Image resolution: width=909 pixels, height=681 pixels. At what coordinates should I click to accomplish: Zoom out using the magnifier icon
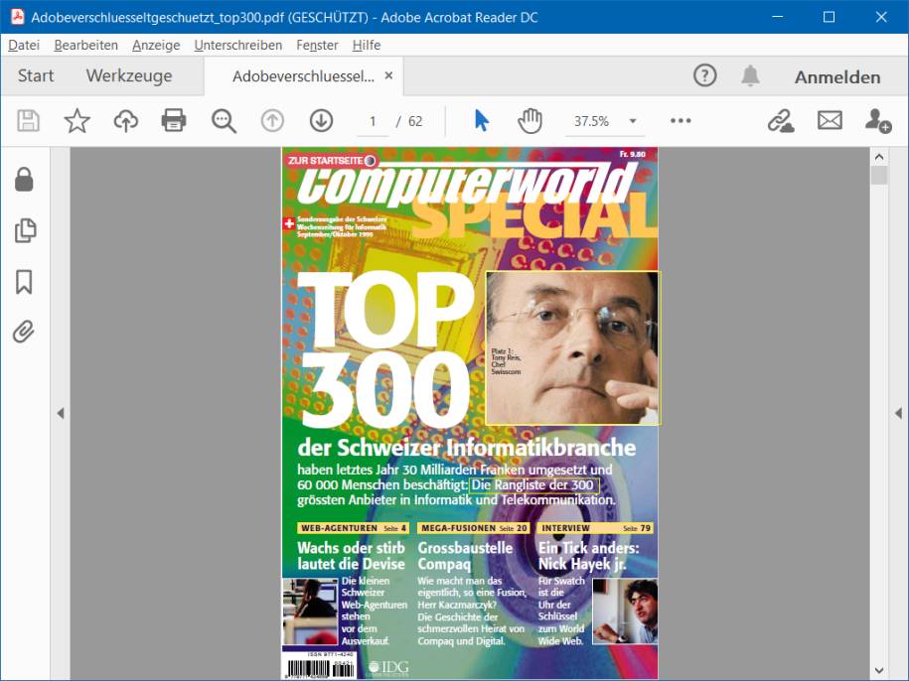[x=223, y=120]
